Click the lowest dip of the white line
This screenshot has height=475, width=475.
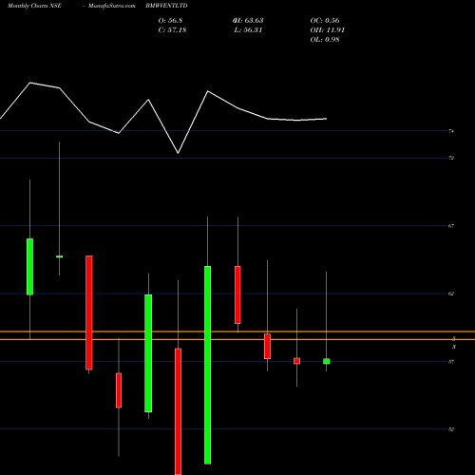178,153
